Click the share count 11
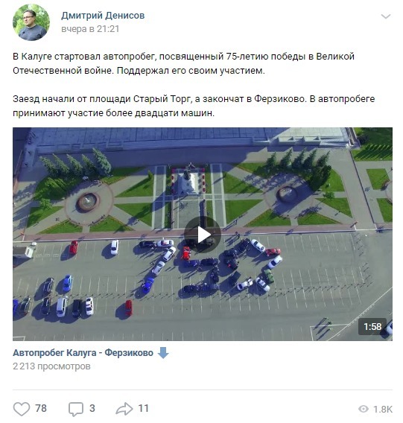 143,408
